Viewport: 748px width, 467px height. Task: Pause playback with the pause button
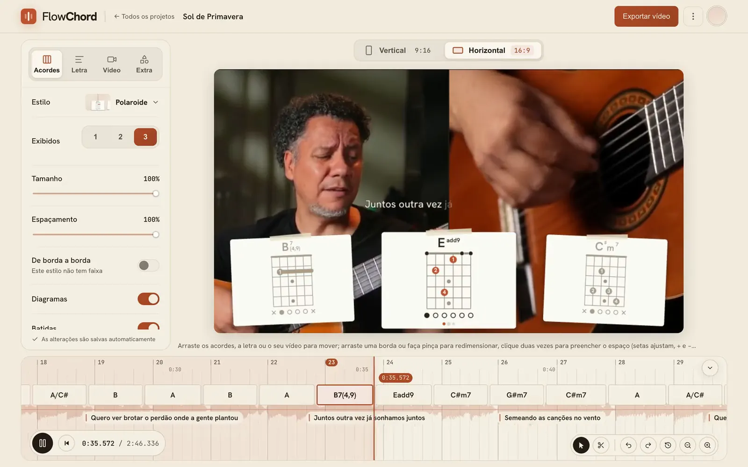(43, 443)
